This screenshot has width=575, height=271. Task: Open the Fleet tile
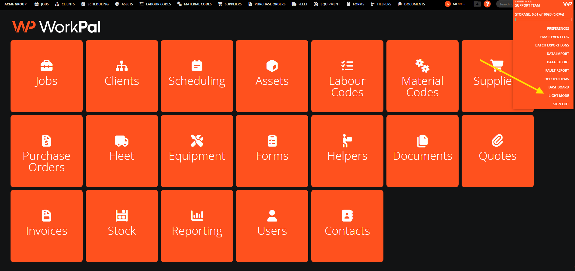click(122, 151)
